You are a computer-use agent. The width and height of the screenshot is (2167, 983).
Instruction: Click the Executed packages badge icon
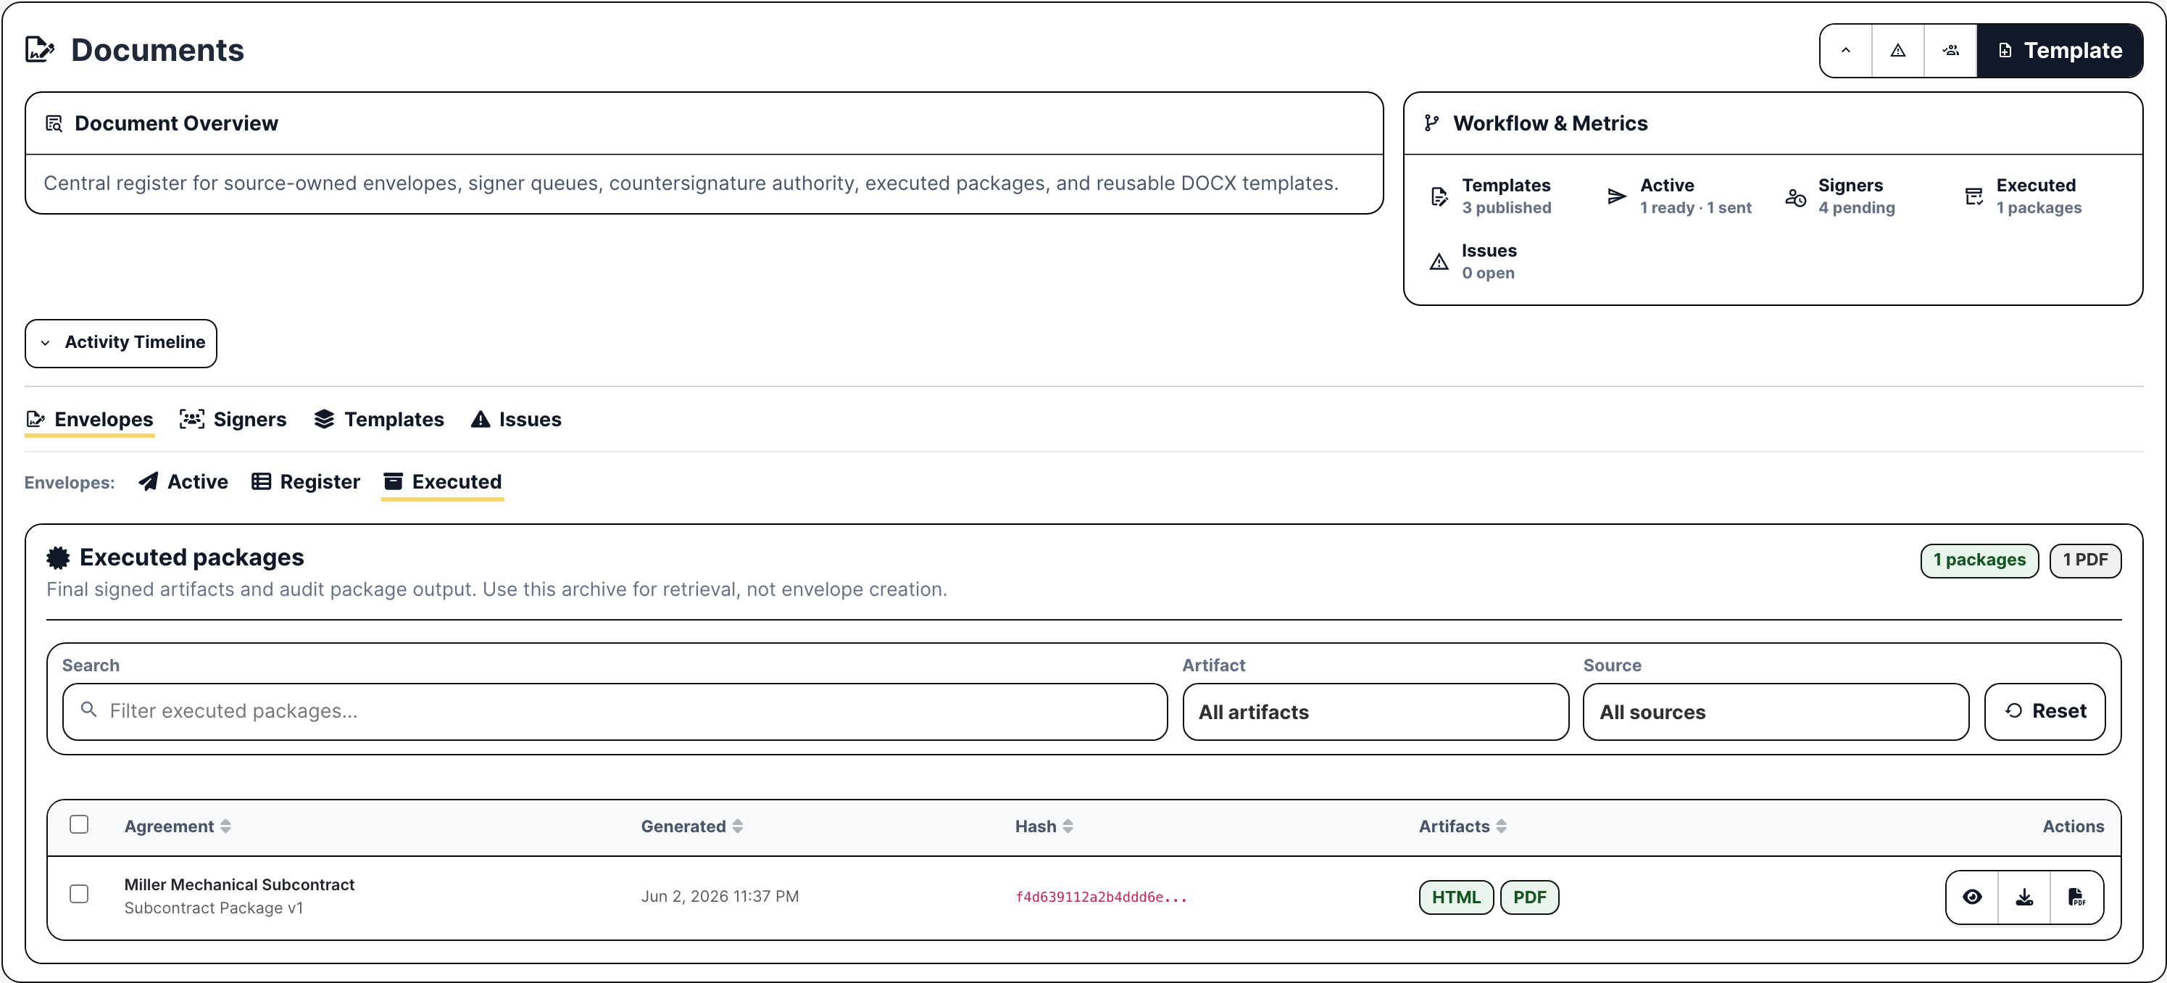58,557
